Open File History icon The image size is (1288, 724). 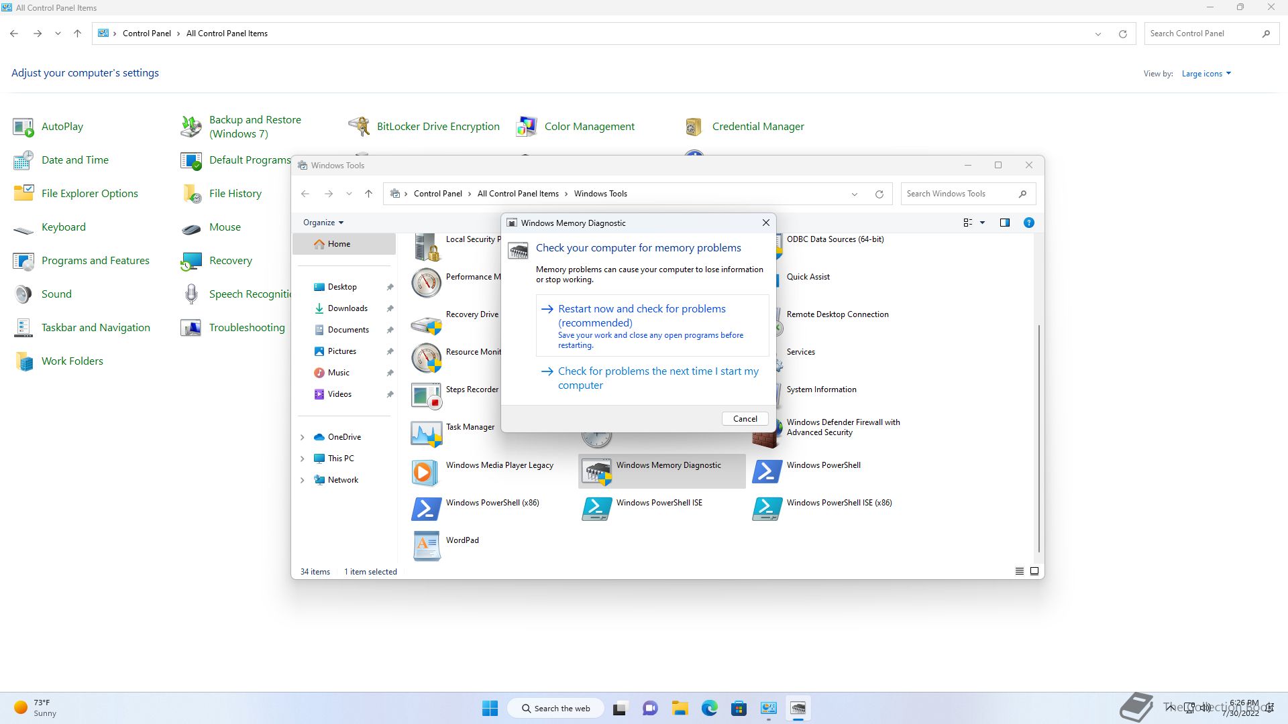191,194
